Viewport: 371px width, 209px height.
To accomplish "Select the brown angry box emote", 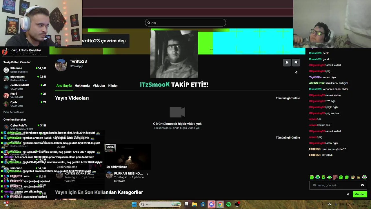I will (x=359, y=177).
